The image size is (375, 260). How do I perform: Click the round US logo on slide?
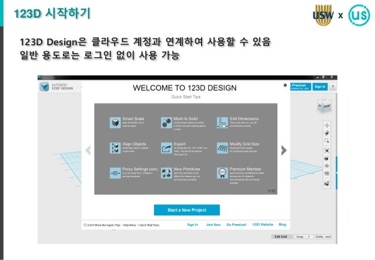[x=359, y=15]
